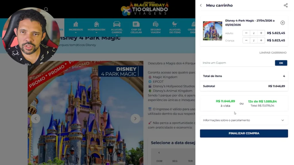
Task: Share the cart via the share icon
Action: coord(286,5)
